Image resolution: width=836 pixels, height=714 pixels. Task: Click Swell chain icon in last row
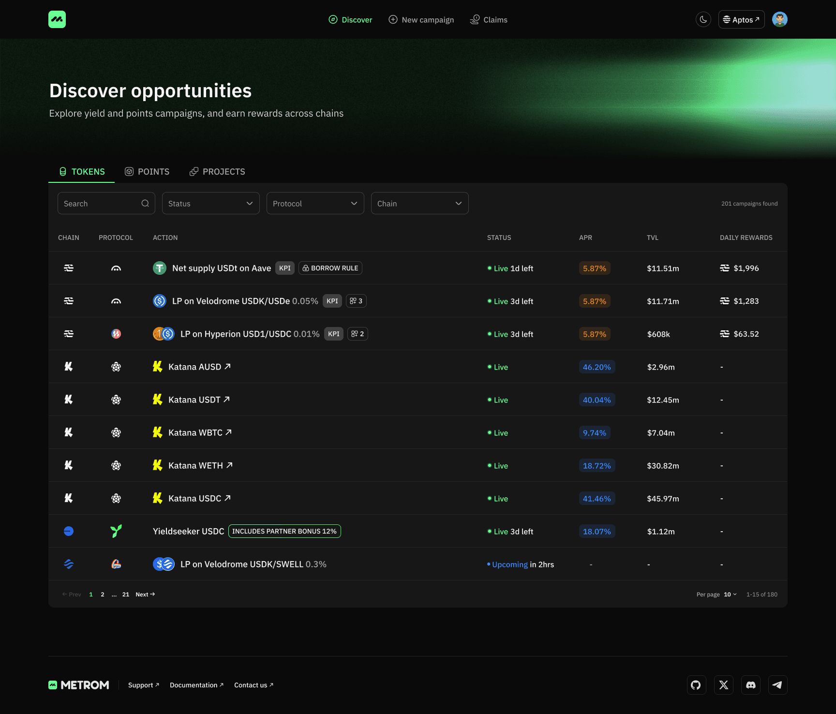tap(69, 564)
